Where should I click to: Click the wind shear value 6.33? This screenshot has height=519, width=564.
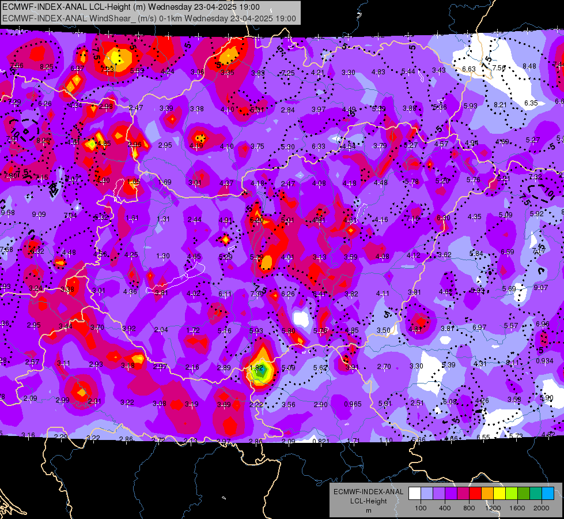(x=319, y=146)
